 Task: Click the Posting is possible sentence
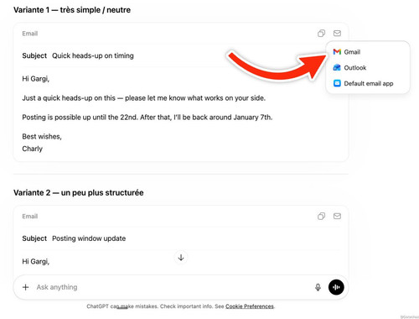(x=147, y=118)
